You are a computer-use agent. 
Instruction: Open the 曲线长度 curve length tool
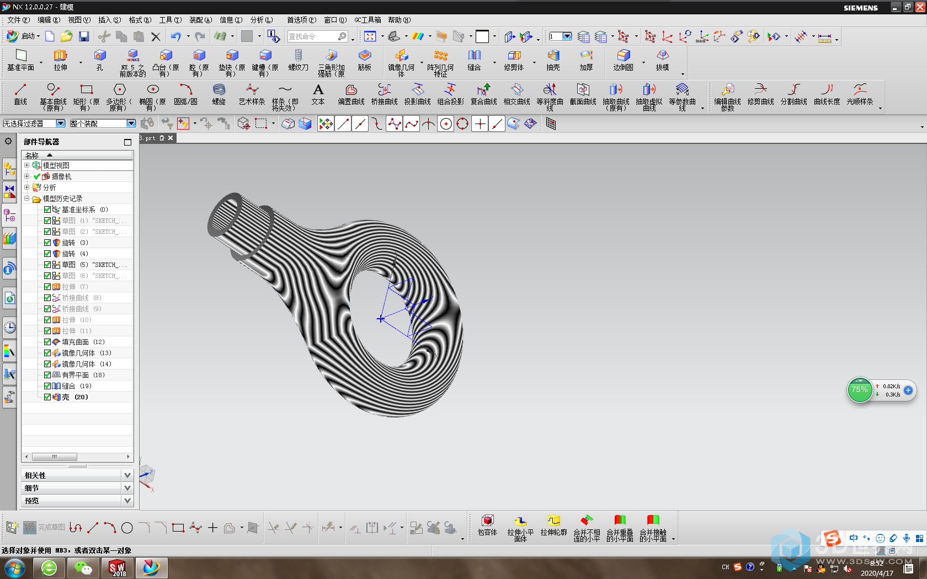(x=827, y=94)
